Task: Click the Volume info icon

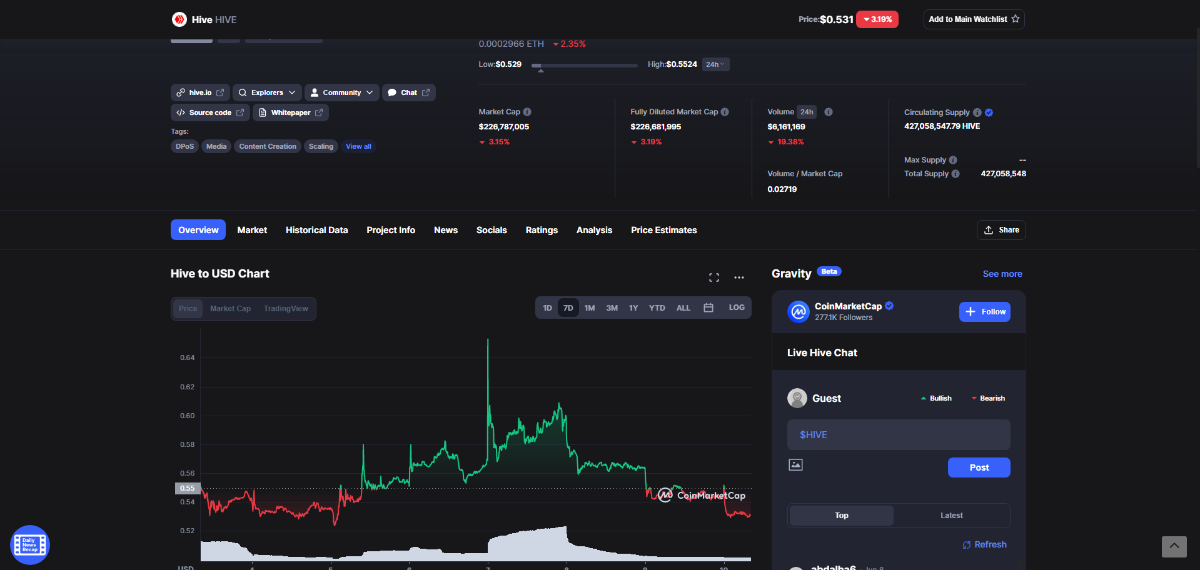Action: 829,112
